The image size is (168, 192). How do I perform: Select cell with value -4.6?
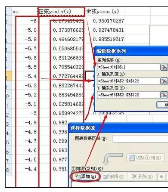coord(25,150)
